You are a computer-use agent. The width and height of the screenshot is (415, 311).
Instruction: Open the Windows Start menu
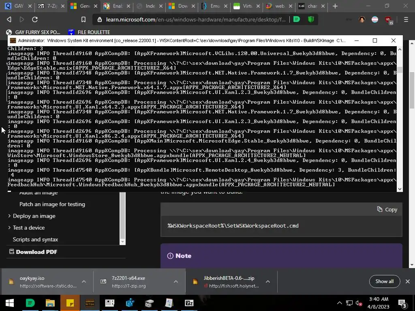pyautogui.click(x=10, y=303)
